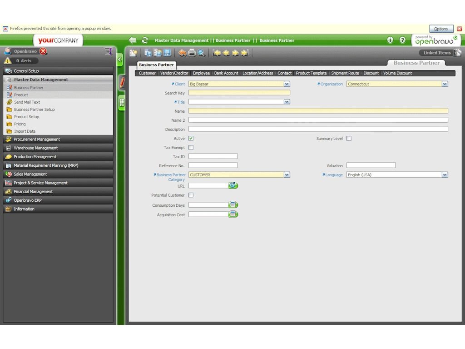Click the Firefox Options button
This screenshot has height=349, width=465.
[441, 29]
